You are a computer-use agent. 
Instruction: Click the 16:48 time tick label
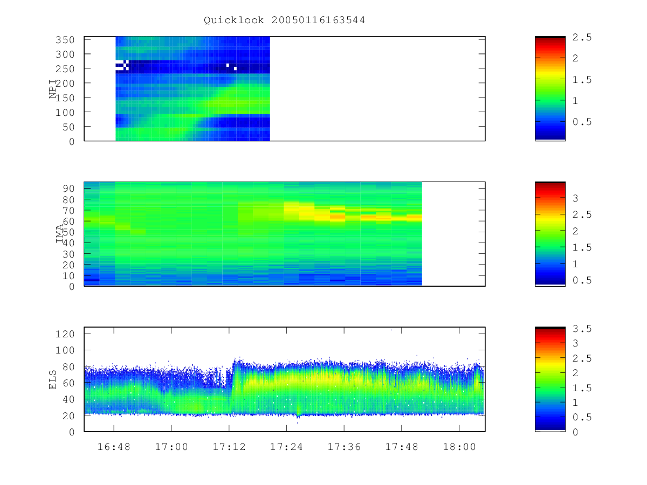(x=114, y=447)
